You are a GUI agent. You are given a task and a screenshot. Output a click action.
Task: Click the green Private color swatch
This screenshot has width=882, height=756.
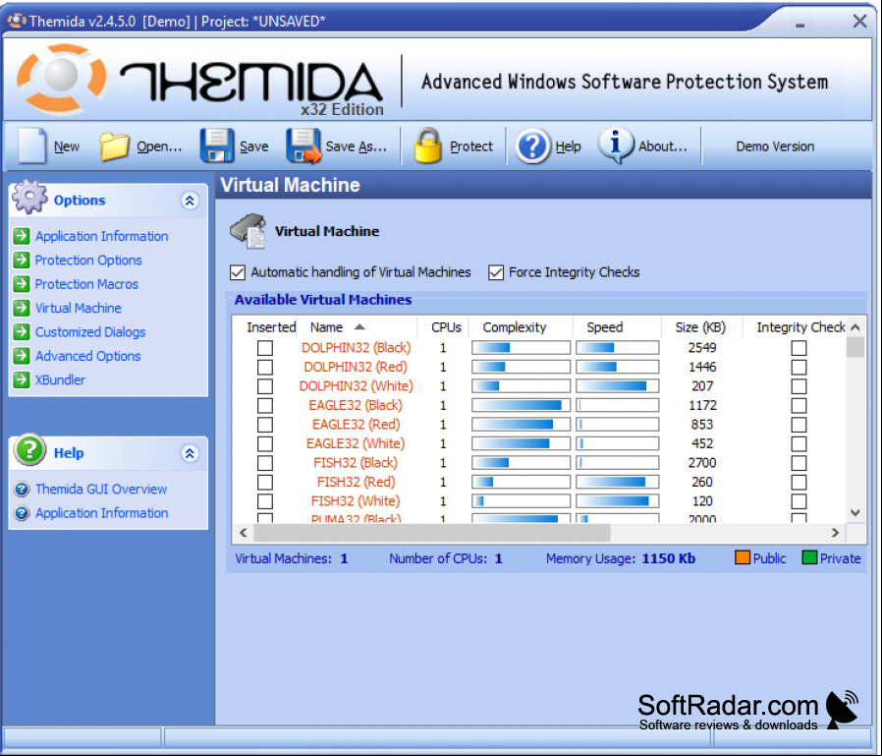(x=809, y=557)
